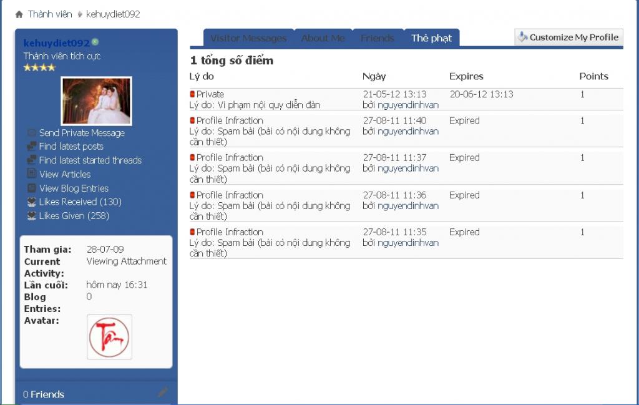This screenshot has height=405, width=639.
Task: Click the Likes Given icon
Action: (31, 216)
